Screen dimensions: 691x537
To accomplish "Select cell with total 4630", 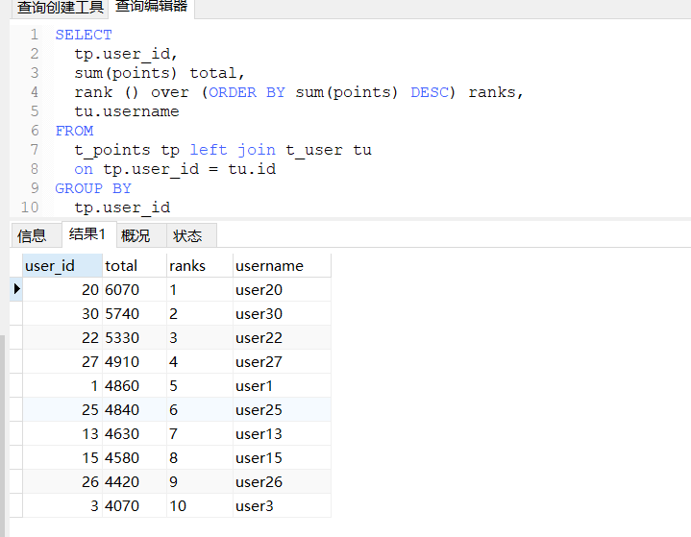I will coord(135,433).
